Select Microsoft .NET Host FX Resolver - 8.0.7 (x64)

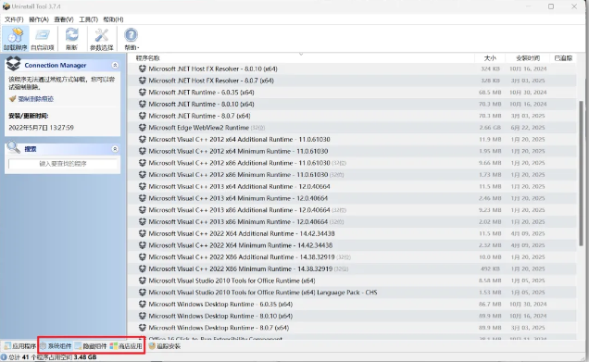point(352,81)
